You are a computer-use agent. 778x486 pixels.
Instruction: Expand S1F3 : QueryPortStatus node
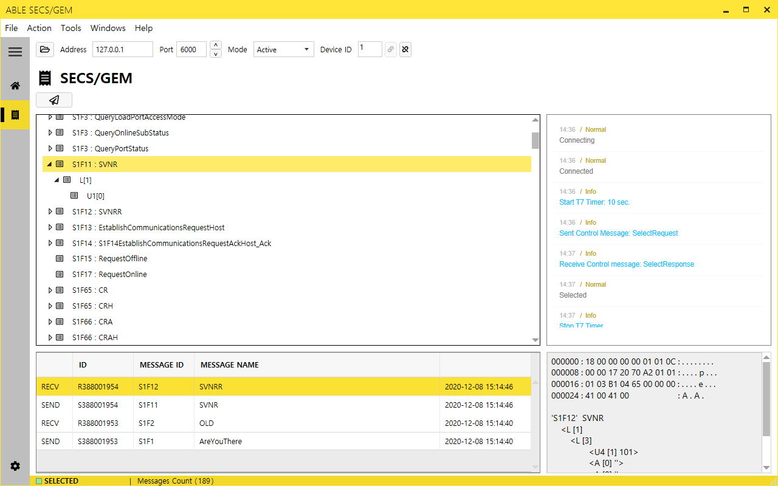[50, 148]
